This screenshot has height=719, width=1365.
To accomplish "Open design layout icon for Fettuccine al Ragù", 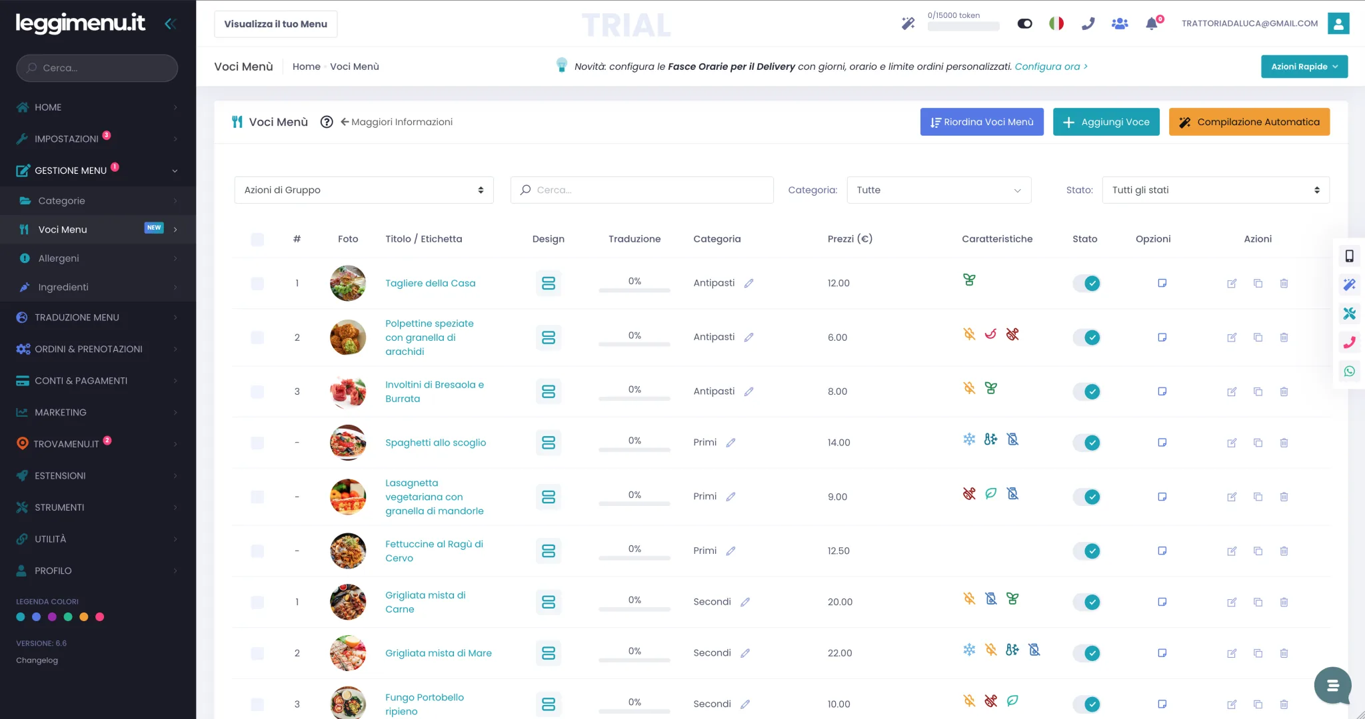I will pyautogui.click(x=549, y=551).
